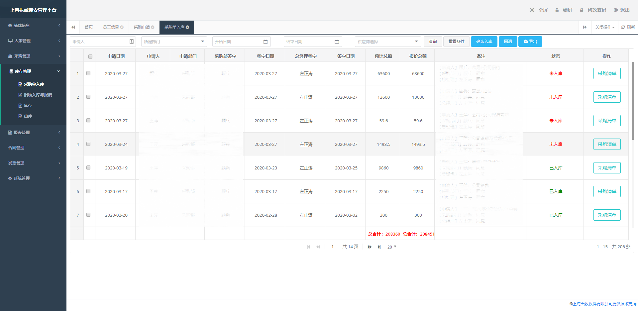638x311 pixels.
Task: Click the 申请人 input field
Action: (100, 42)
